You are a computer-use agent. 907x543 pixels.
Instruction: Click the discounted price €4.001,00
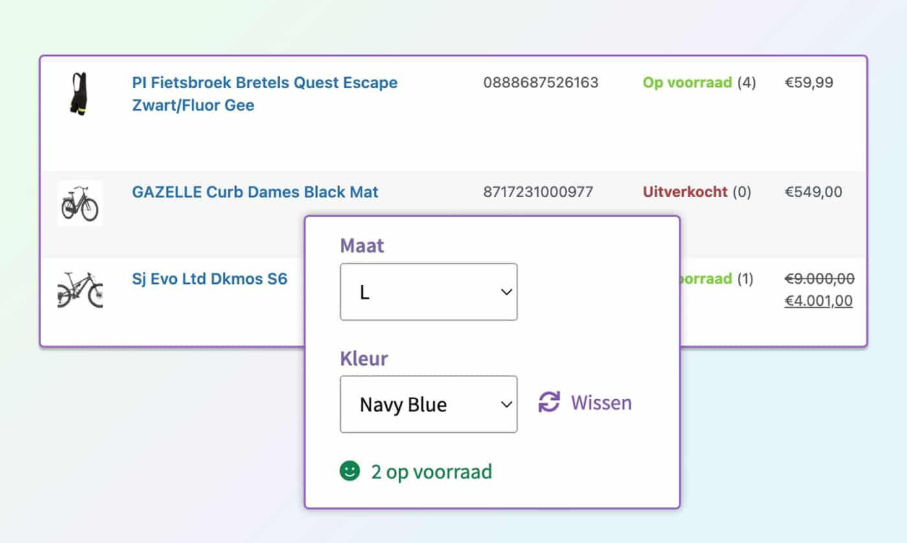(819, 301)
